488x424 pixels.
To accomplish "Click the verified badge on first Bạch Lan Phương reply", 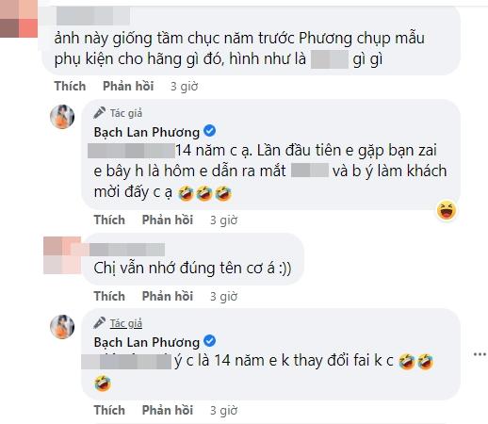I will pos(209,131).
